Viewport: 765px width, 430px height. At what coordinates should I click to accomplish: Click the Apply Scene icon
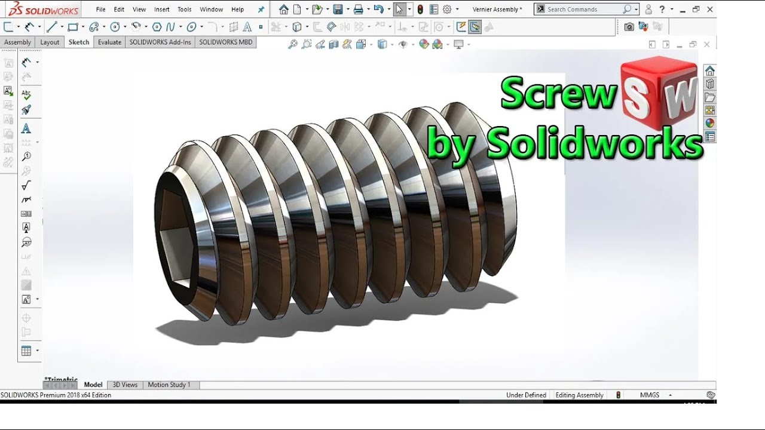(x=437, y=44)
